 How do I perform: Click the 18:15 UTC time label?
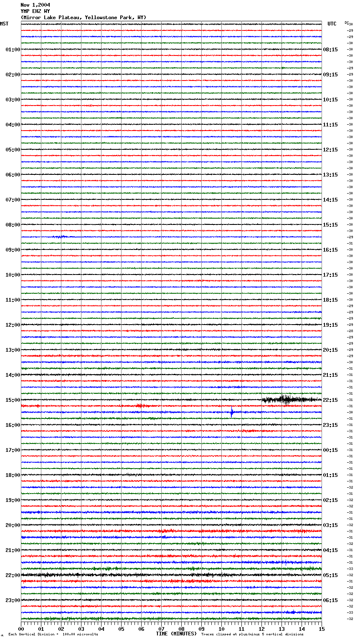coord(330,300)
